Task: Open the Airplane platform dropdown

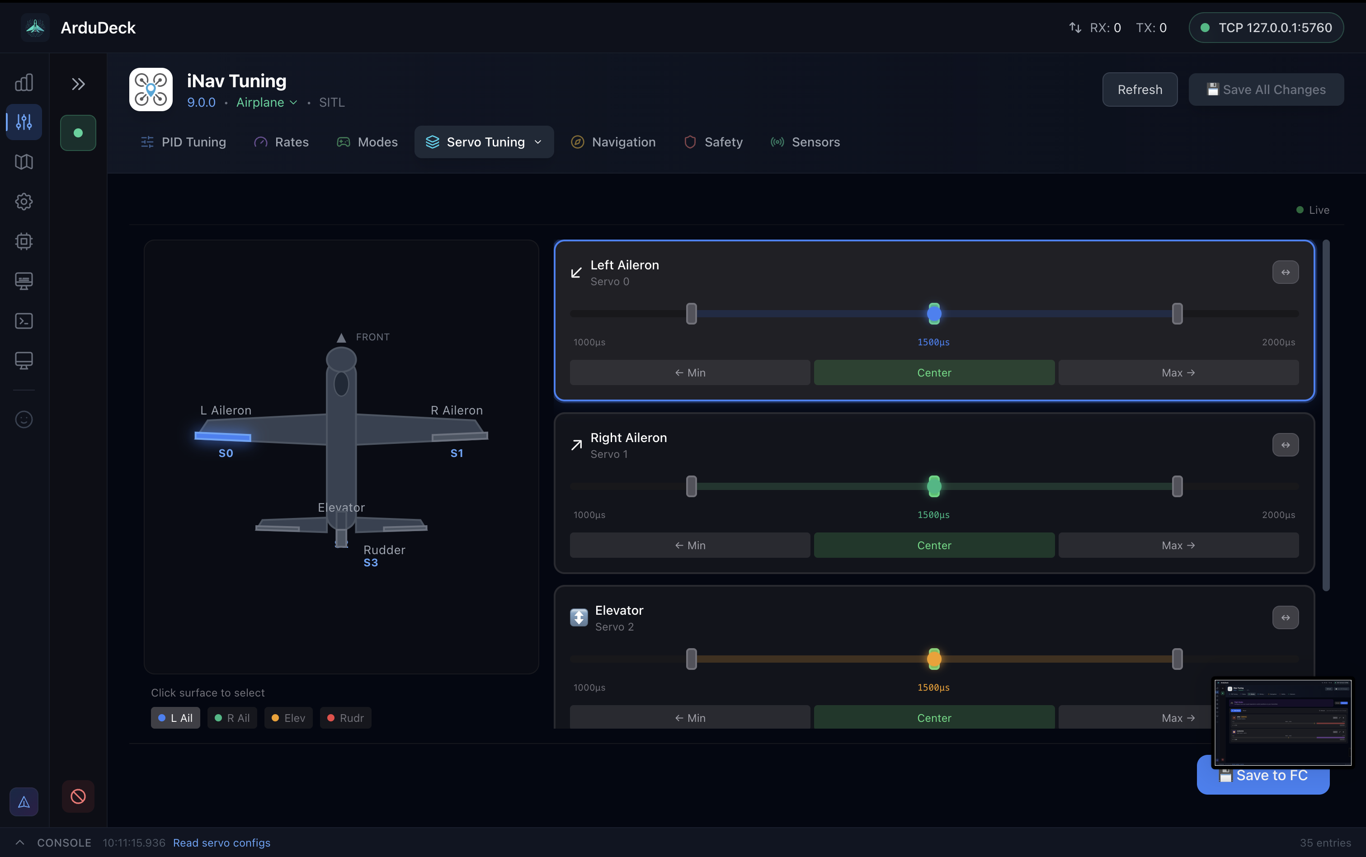Action: [x=266, y=103]
